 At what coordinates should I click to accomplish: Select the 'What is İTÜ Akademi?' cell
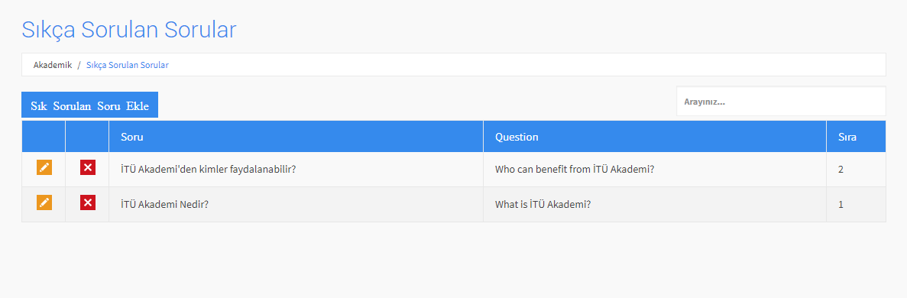pyautogui.click(x=655, y=205)
